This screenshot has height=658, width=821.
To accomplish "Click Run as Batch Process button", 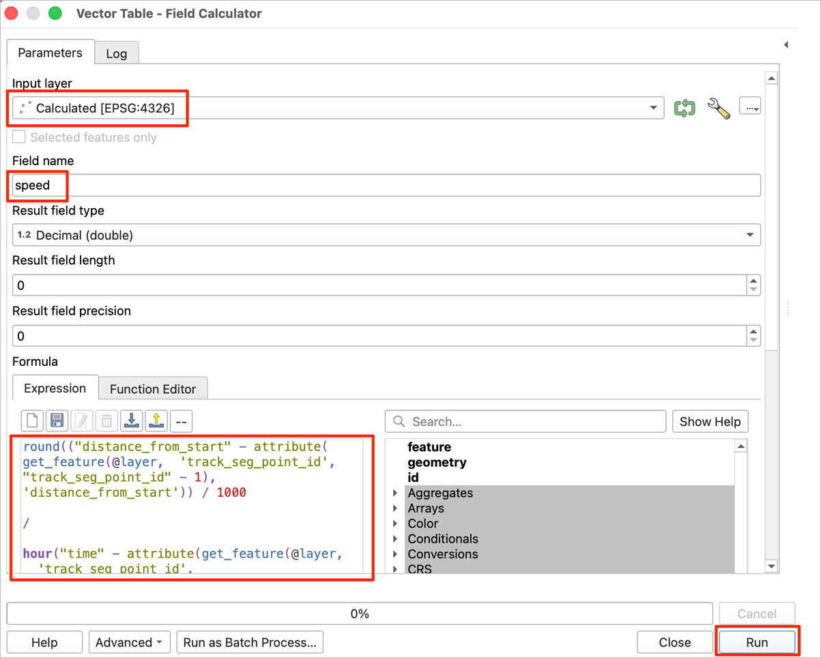I will click(x=250, y=642).
